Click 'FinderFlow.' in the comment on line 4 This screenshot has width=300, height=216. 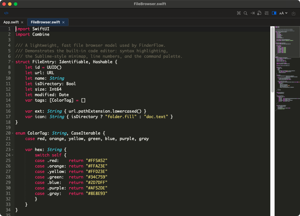[152, 45]
